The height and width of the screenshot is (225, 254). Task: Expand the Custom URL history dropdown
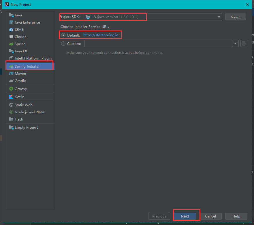coord(235,44)
